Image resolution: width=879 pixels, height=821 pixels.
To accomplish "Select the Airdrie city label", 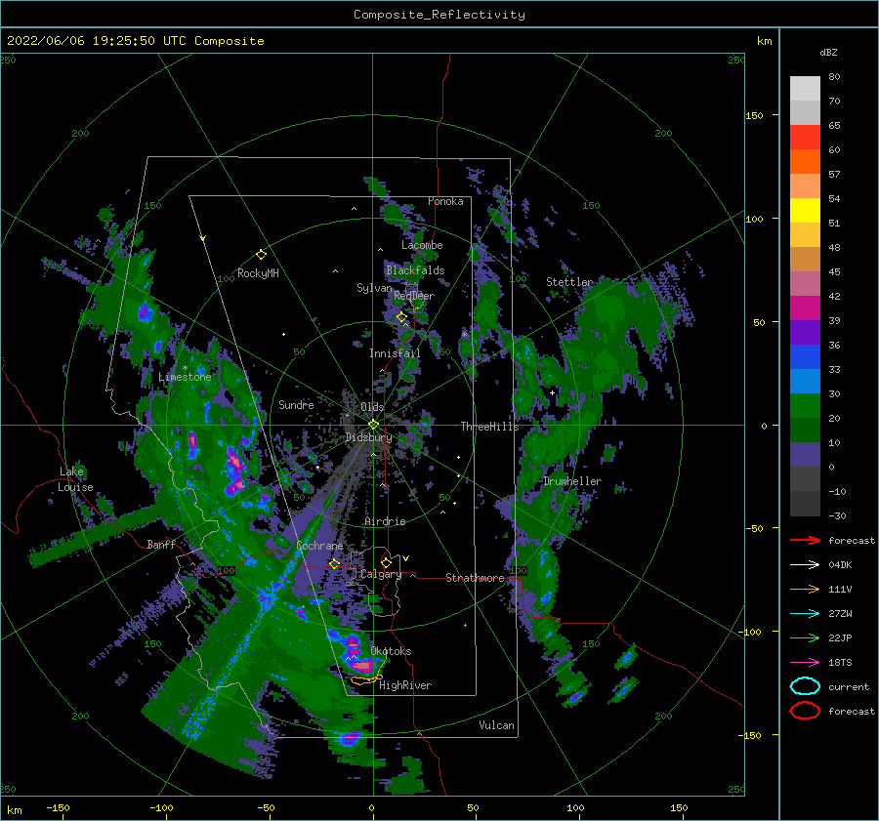I will [385, 521].
